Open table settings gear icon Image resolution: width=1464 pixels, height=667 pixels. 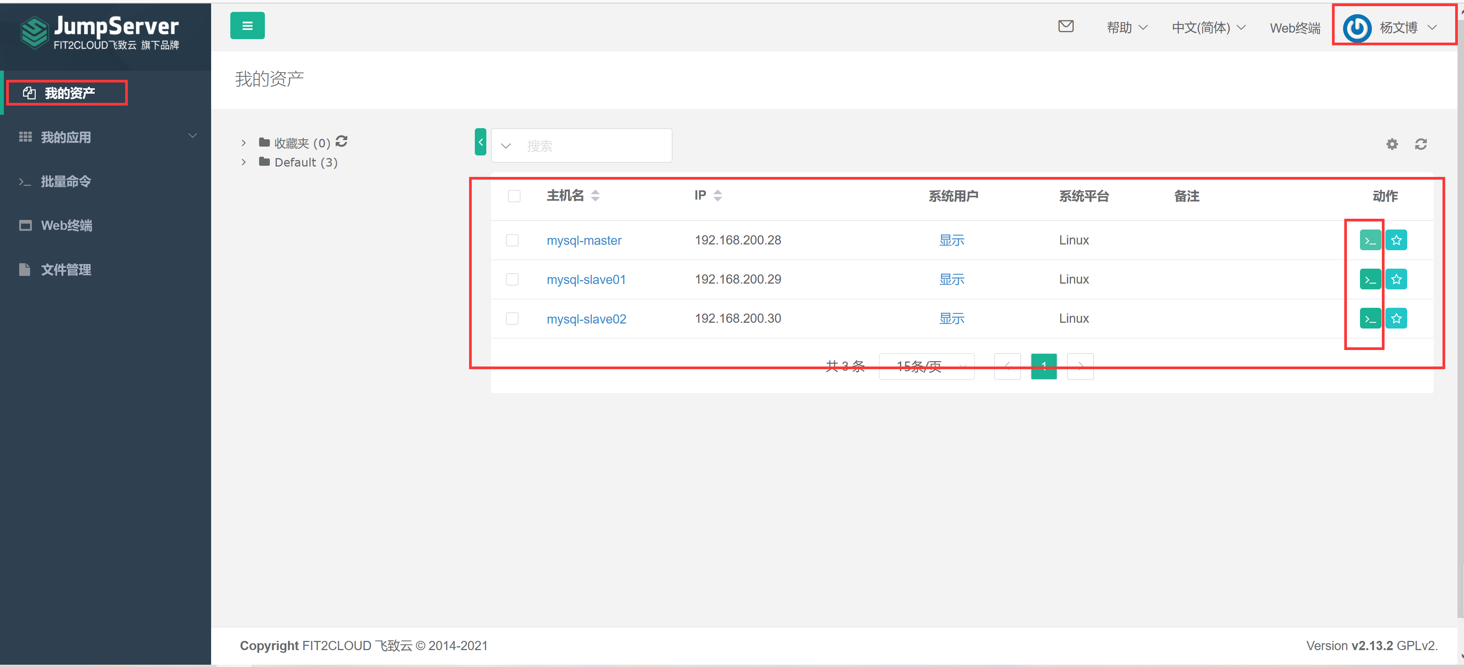click(x=1392, y=144)
